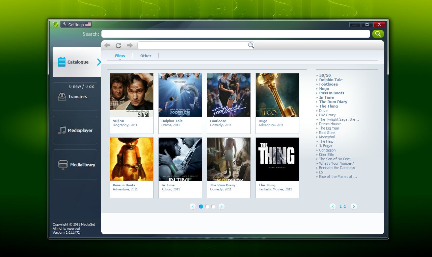Select the second page dot under films

[207, 207]
